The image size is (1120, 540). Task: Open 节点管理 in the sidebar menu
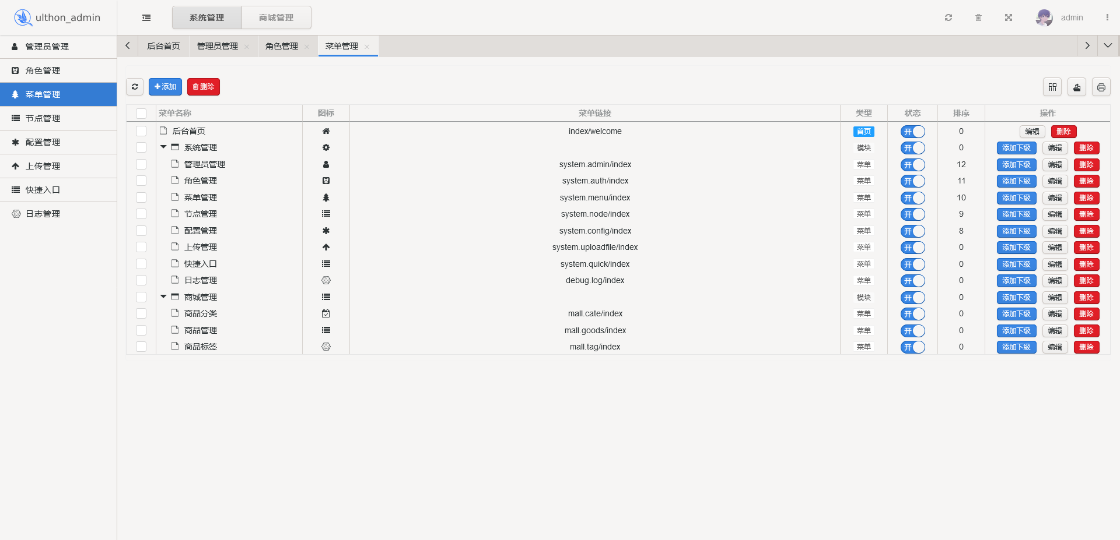pos(43,118)
